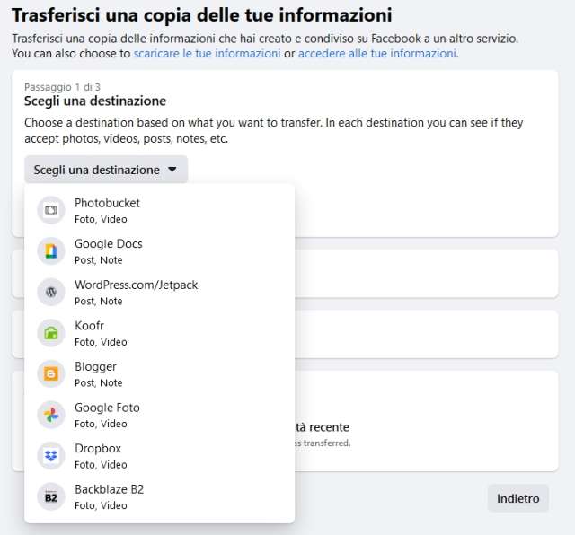The height and width of the screenshot is (535, 575).
Task: Choose Blogger for posts and notes
Action: point(95,366)
